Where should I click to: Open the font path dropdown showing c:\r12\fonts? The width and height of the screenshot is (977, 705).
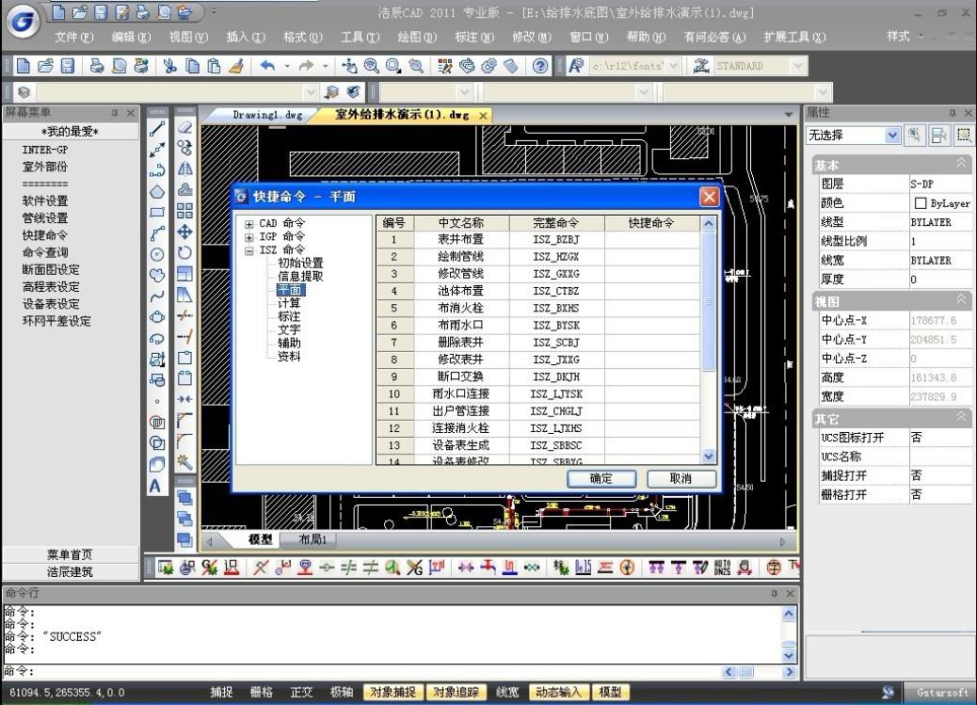674,66
